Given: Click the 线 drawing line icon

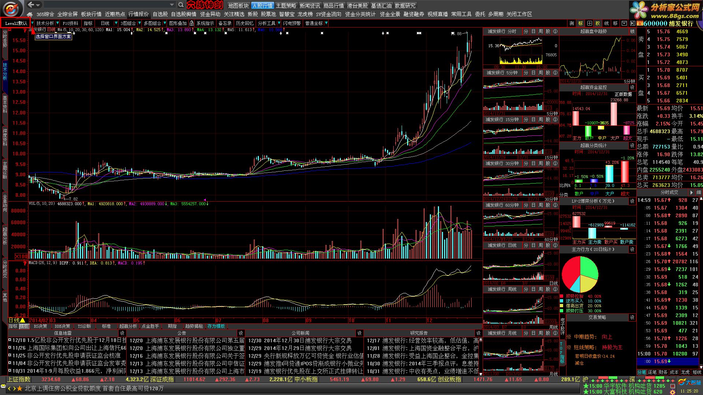Looking at the screenshot, I should pos(607,23).
